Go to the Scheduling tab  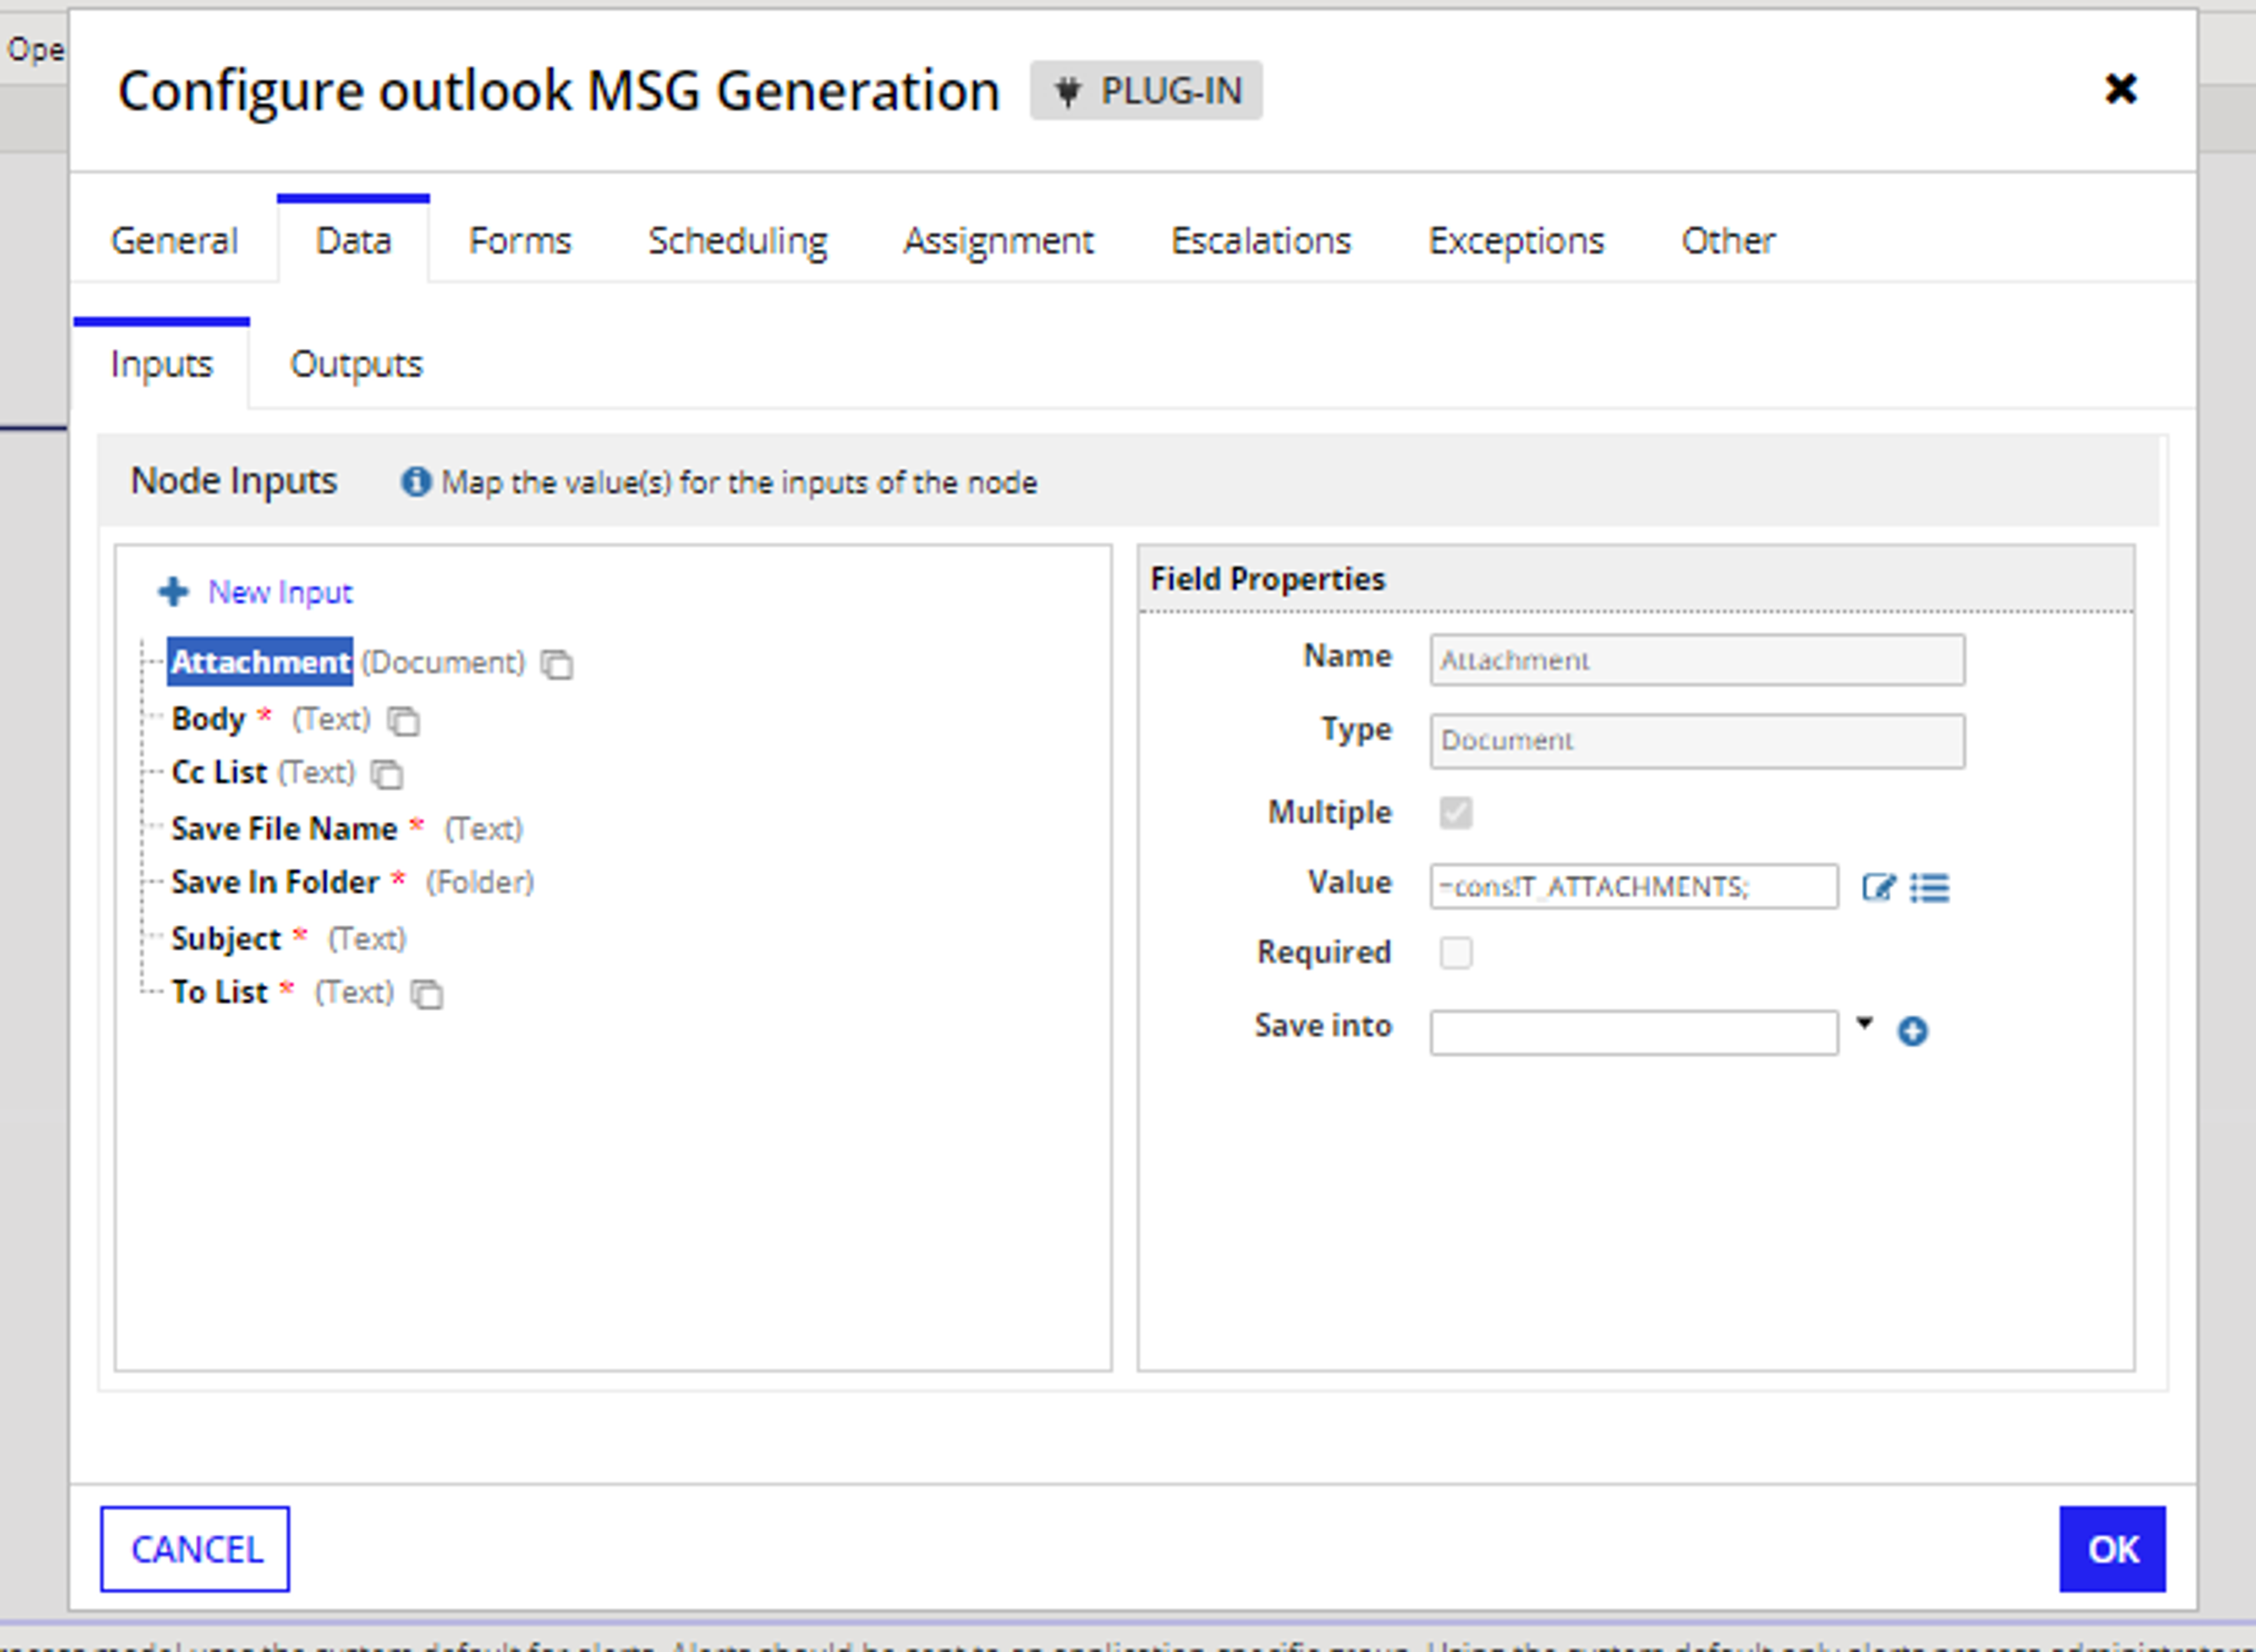[x=737, y=241]
